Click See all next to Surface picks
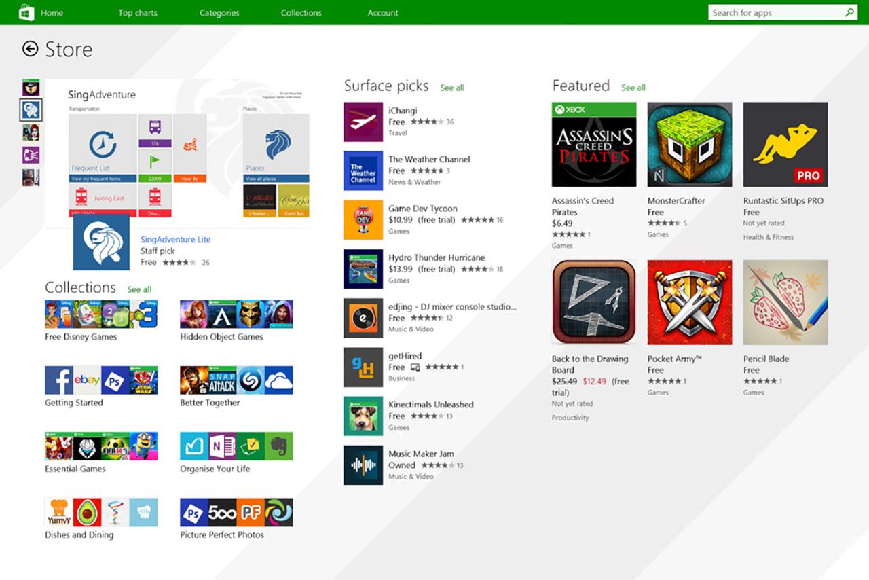 pos(452,88)
